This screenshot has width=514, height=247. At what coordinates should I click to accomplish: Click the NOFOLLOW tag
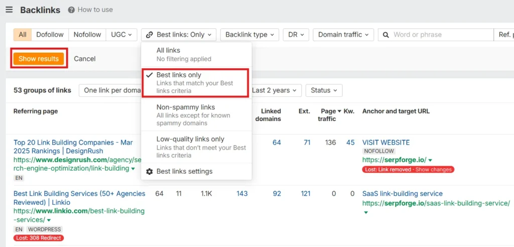(x=378, y=151)
